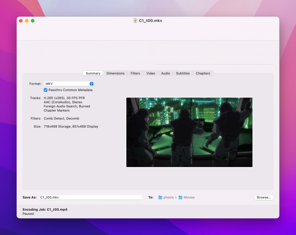Go to the Video tab

click(151, 73)
